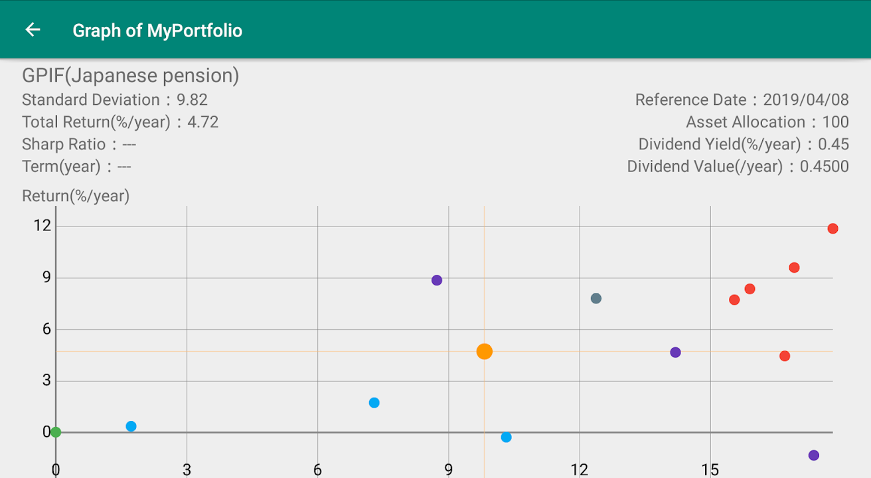
Task: Select the purple dot below the zero line
Action: tap(814, 455)
